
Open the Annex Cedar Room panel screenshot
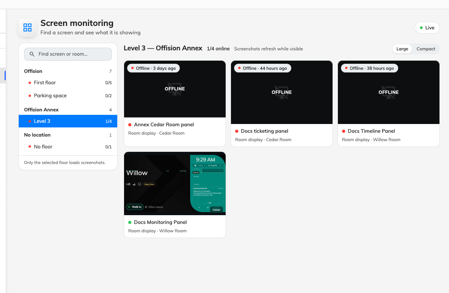[175, 89]
